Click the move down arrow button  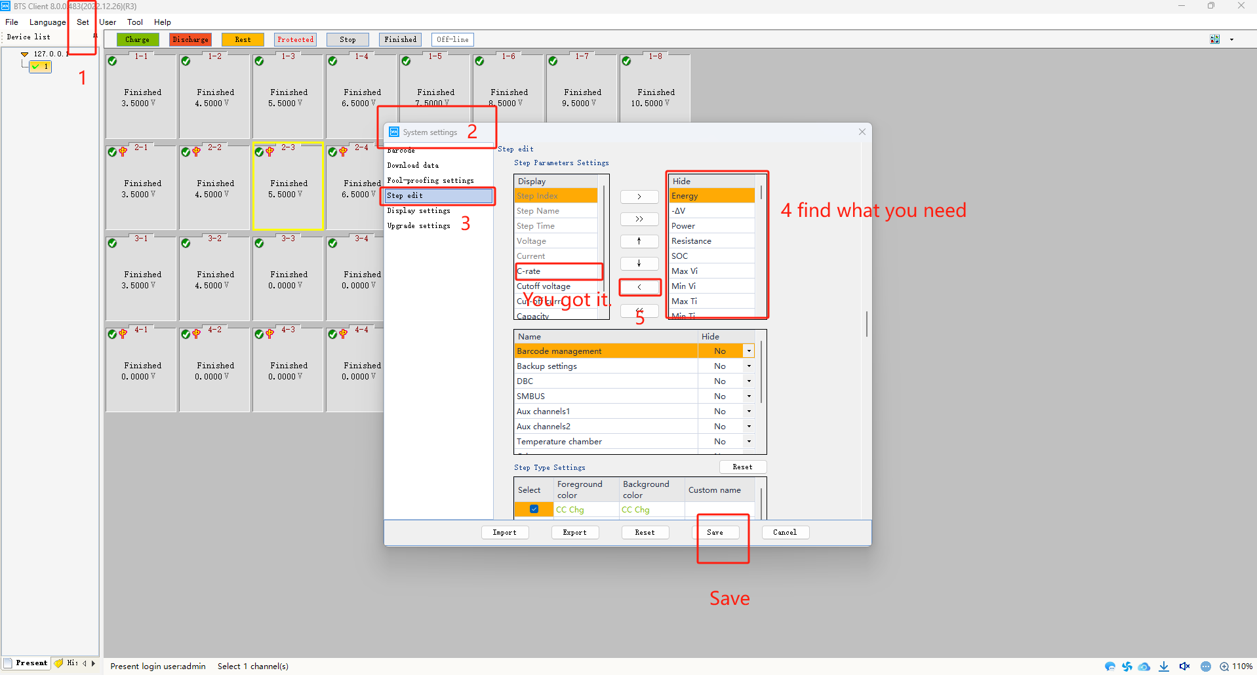(x=639, y=263)
